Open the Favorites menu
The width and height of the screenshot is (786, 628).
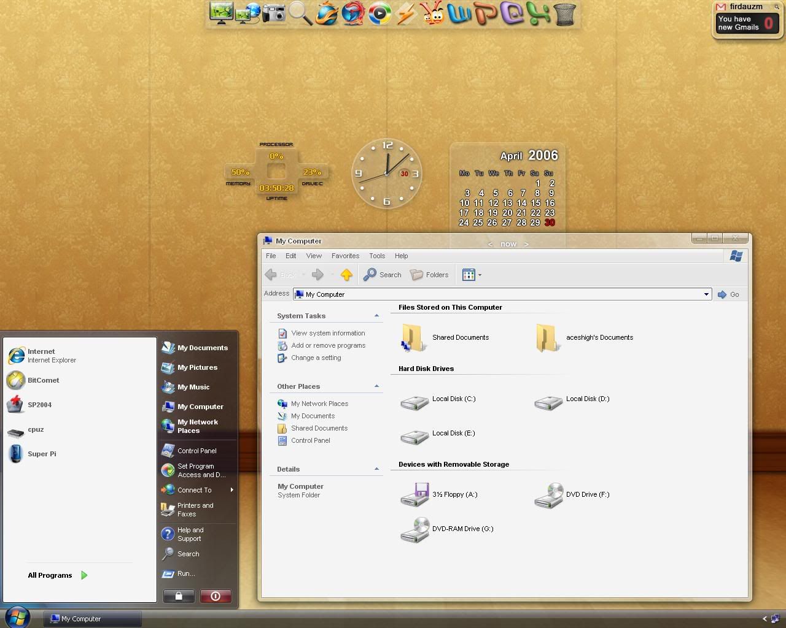[345, 256]
